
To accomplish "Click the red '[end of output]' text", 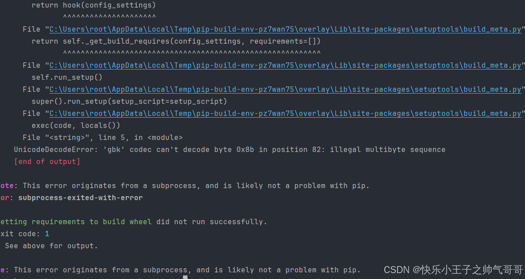I will (47, 162).
